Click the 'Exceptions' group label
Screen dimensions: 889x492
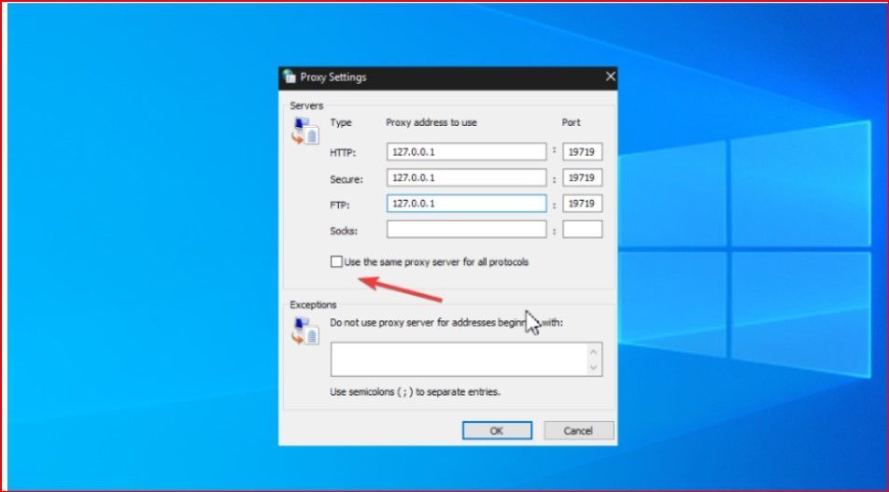pos(313,304)
